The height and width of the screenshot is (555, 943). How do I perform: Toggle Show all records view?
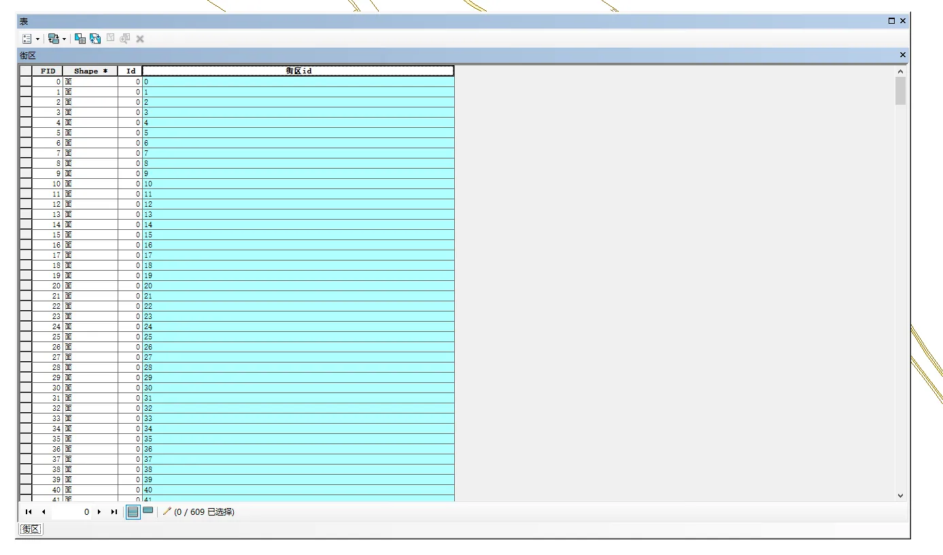pyautogui.click(x=133, y=511)
